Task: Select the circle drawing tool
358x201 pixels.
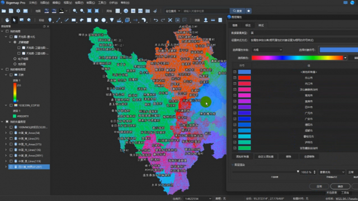Action: click(103, 20)
